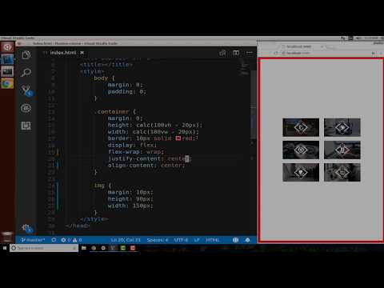Click the UTF-8 encoding selector
This screenshot has width=384, height=288.
tap(181, 240)
